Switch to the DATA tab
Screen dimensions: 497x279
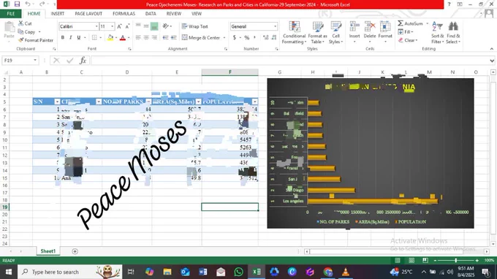click(151, 14)
